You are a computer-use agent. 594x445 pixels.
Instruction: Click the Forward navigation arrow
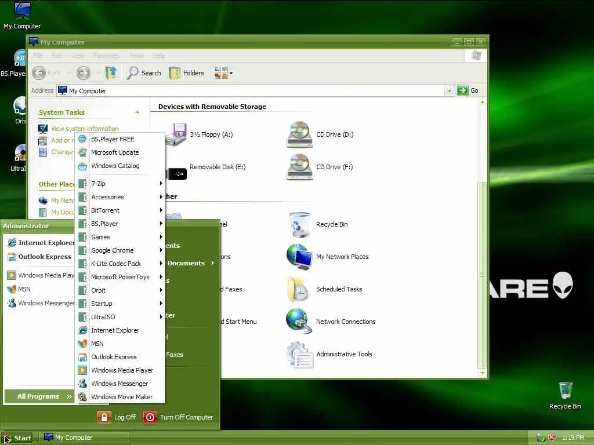point(84,72)
